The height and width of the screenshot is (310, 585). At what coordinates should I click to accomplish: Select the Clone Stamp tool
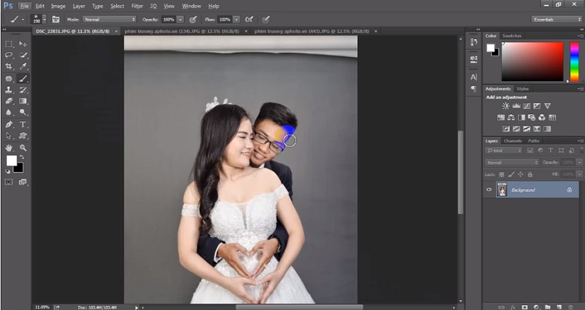[x=9, y=90]
